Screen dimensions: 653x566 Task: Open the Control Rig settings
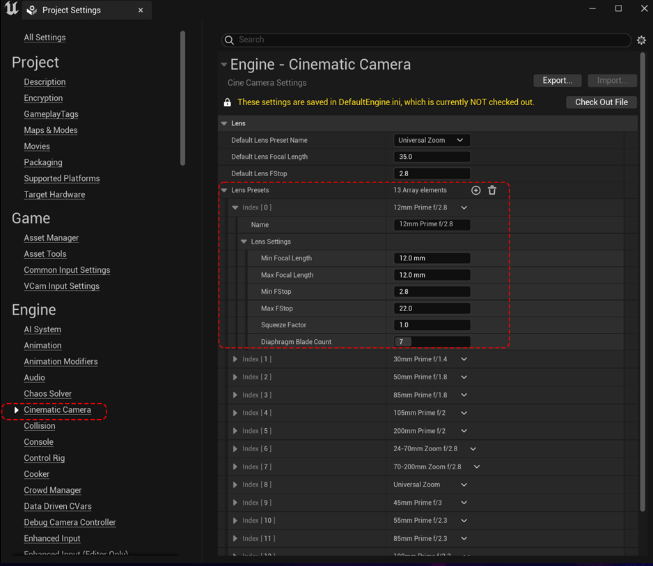[44, 458]
